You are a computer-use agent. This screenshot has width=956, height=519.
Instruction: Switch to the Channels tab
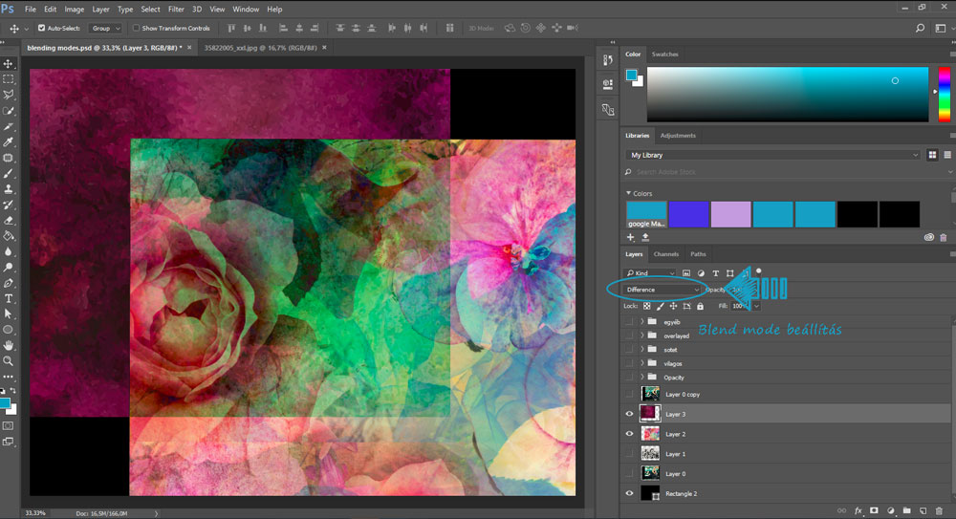coord(665,254)
